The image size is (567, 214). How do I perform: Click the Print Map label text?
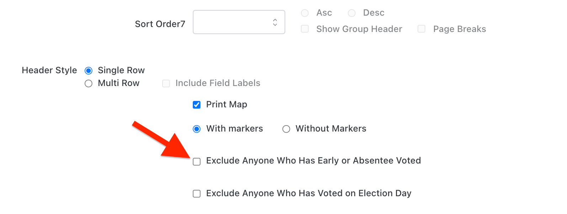(x=227, y=105)
